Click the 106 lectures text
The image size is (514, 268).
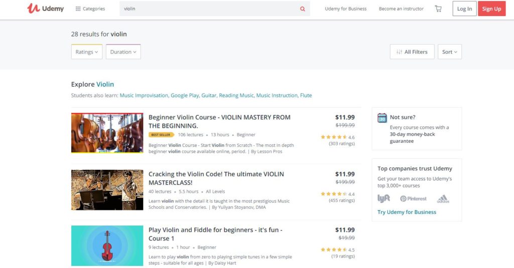point(190,134)
